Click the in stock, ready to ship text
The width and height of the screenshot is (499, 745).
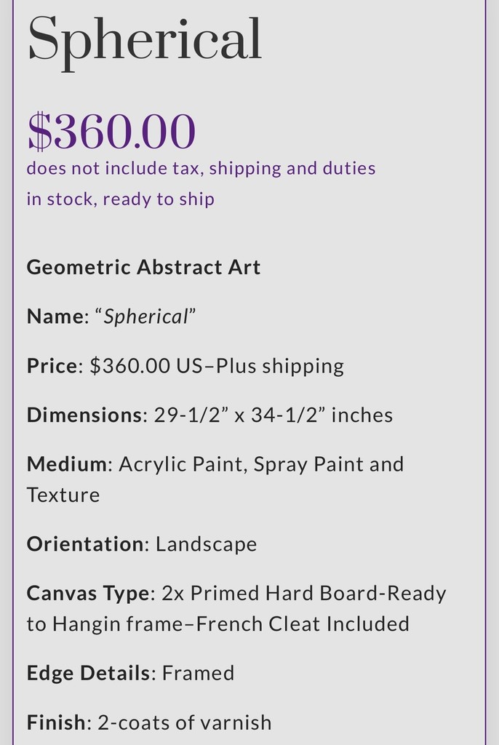tap(120, 199)
